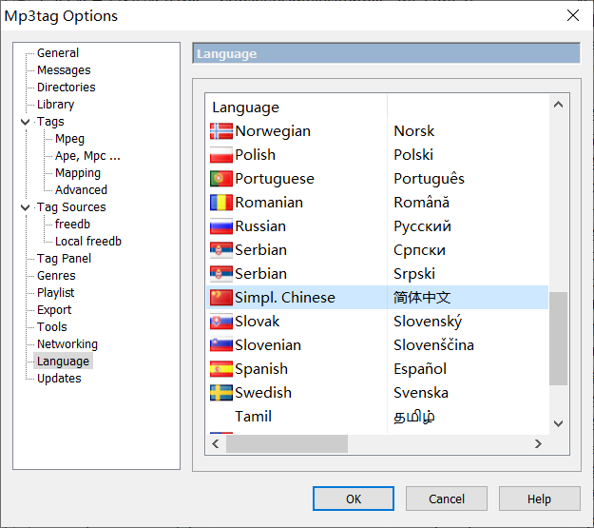The width and height of the screenshot is (594, 528).
Task: Click the native name Русский
Action: click(x=422, y=226)
